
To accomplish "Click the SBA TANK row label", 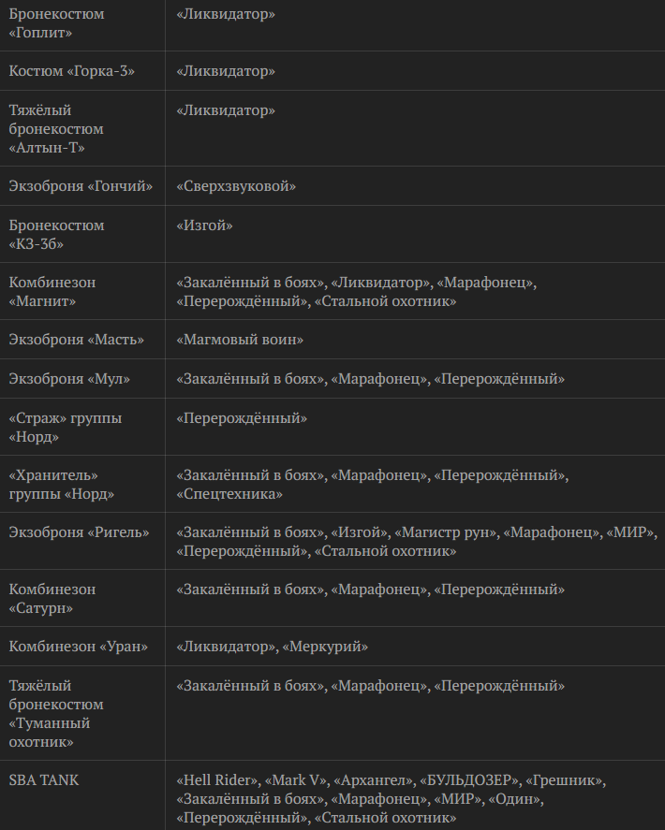I will [x=44, y=779].
